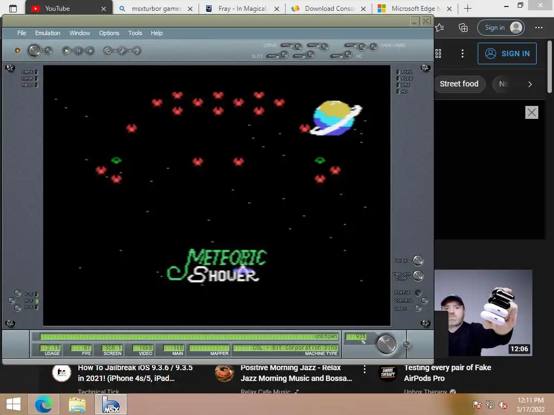Open the YouTube apps grid icon
This screenshot has height=415, width=554.
click(438, 53)
